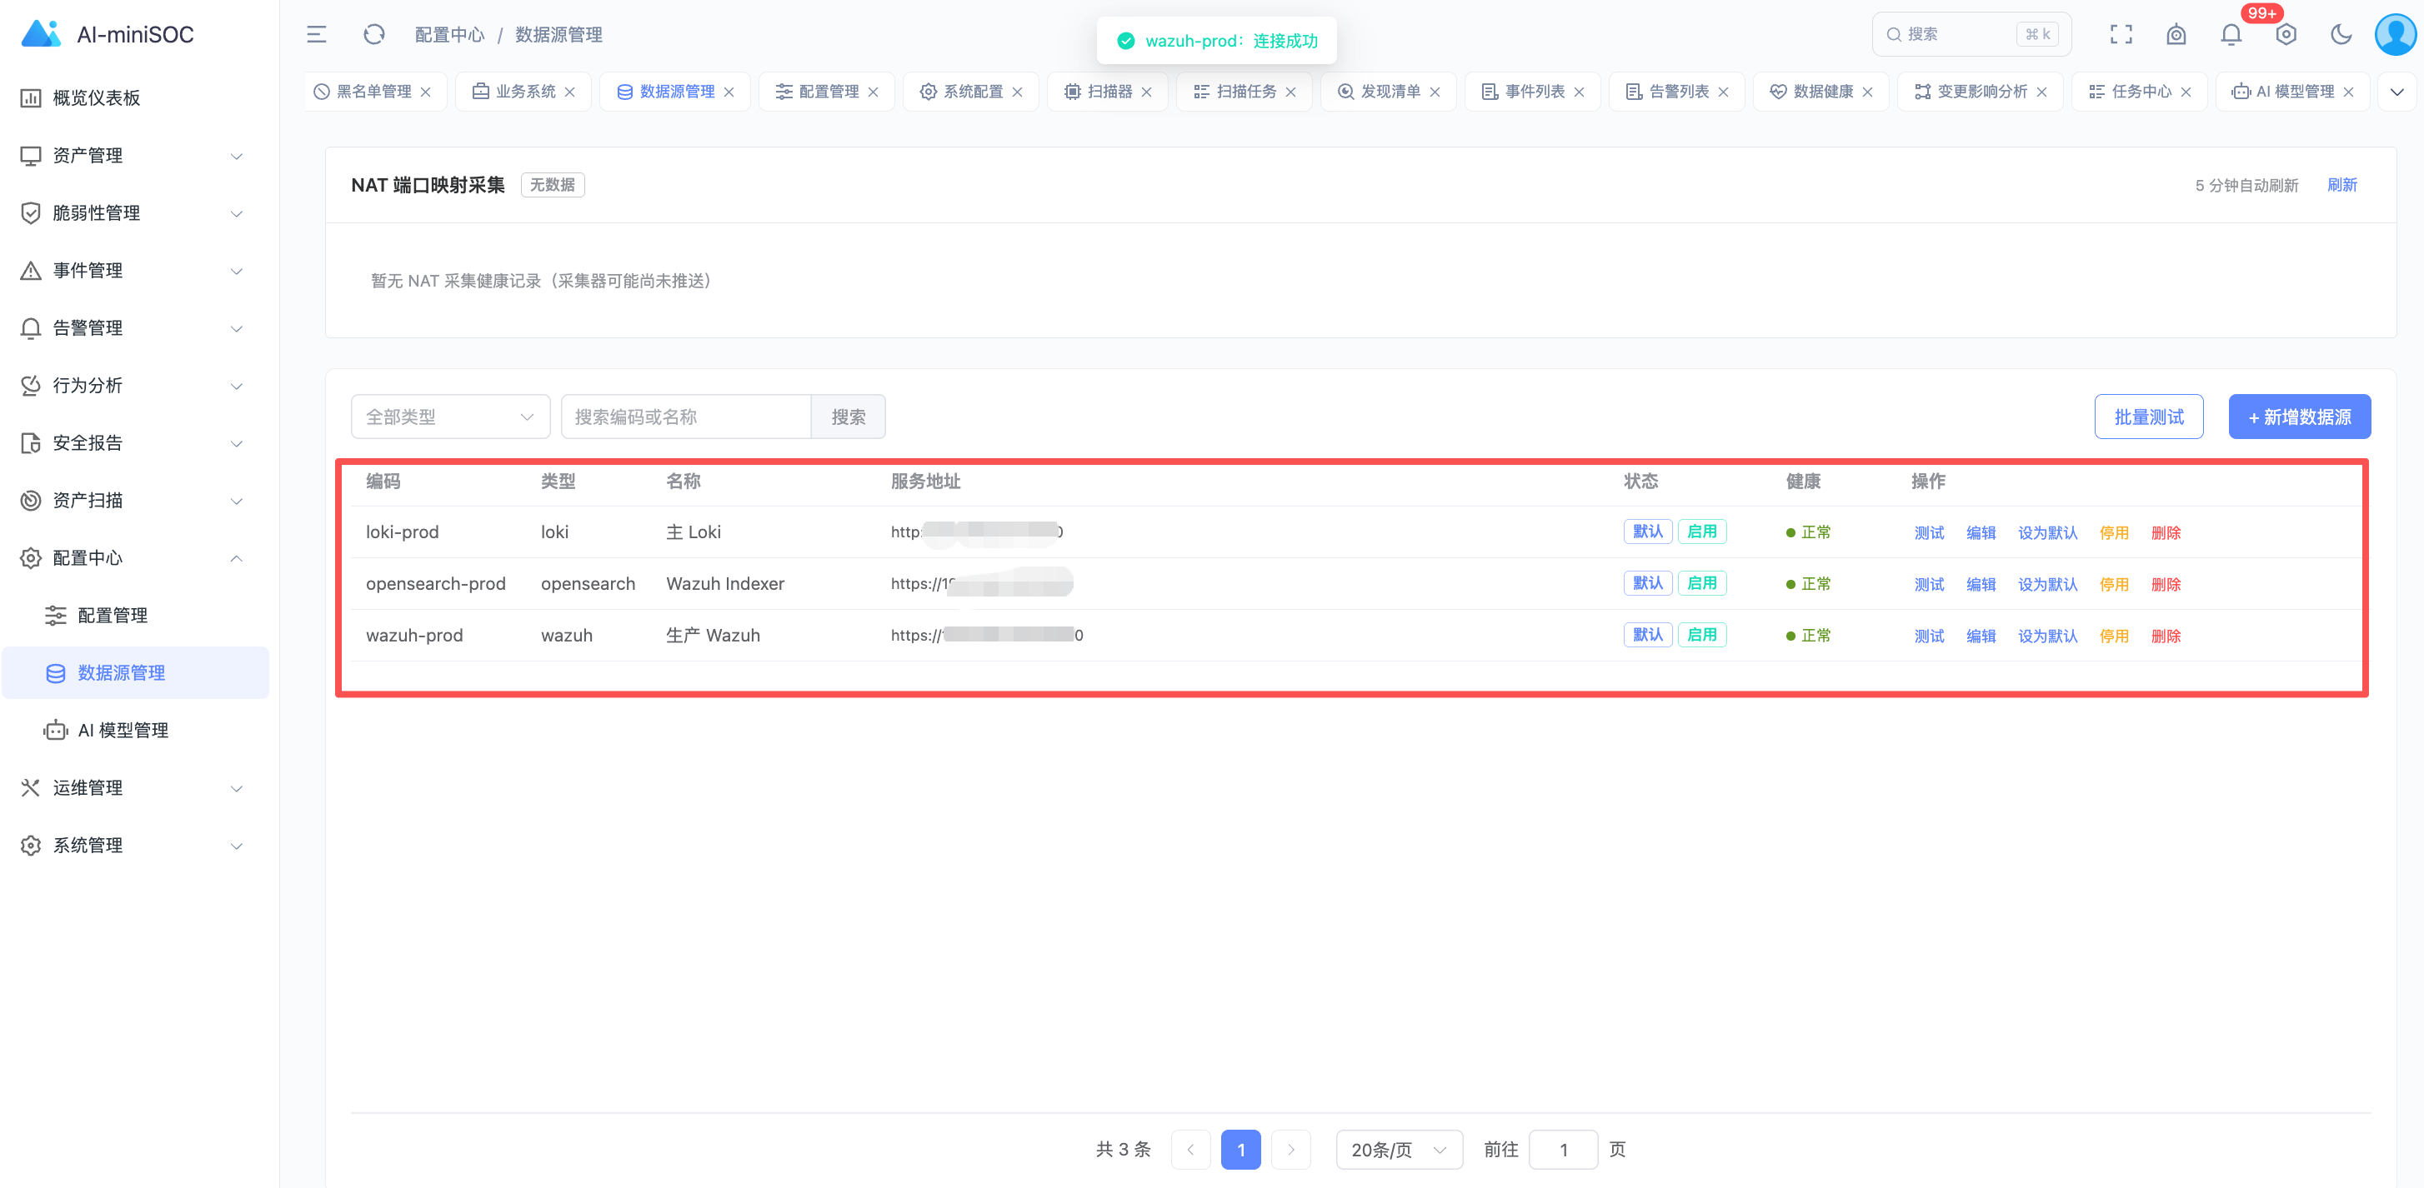The image size is (2424, 1188).
Task: Click the 批量测试 button
Action: pos(2149,417)
